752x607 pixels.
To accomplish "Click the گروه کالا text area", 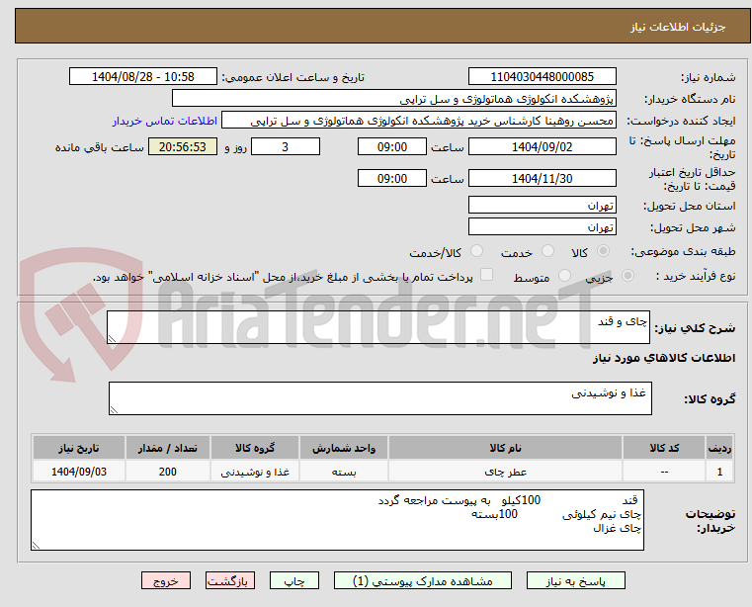I will [380, 398].
